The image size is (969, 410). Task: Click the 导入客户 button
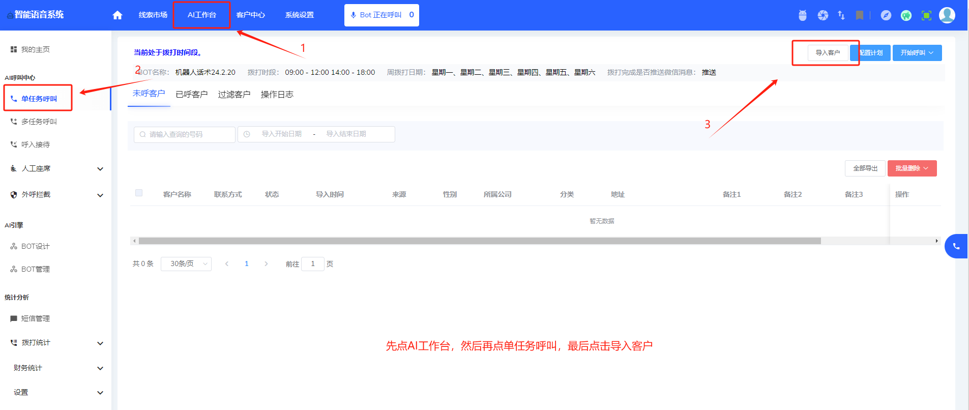coord(828,53)
